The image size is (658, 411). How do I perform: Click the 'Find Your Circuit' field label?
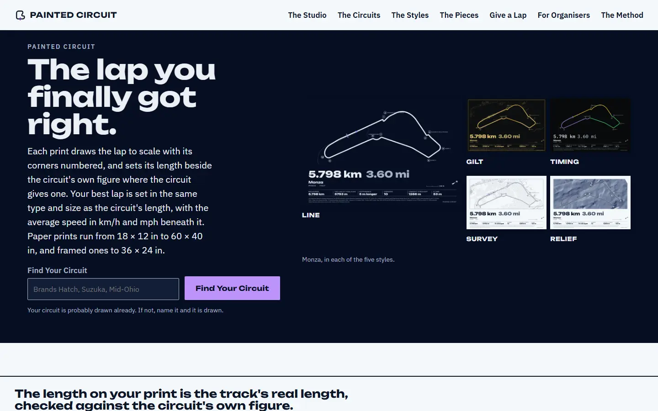(57, 270)
